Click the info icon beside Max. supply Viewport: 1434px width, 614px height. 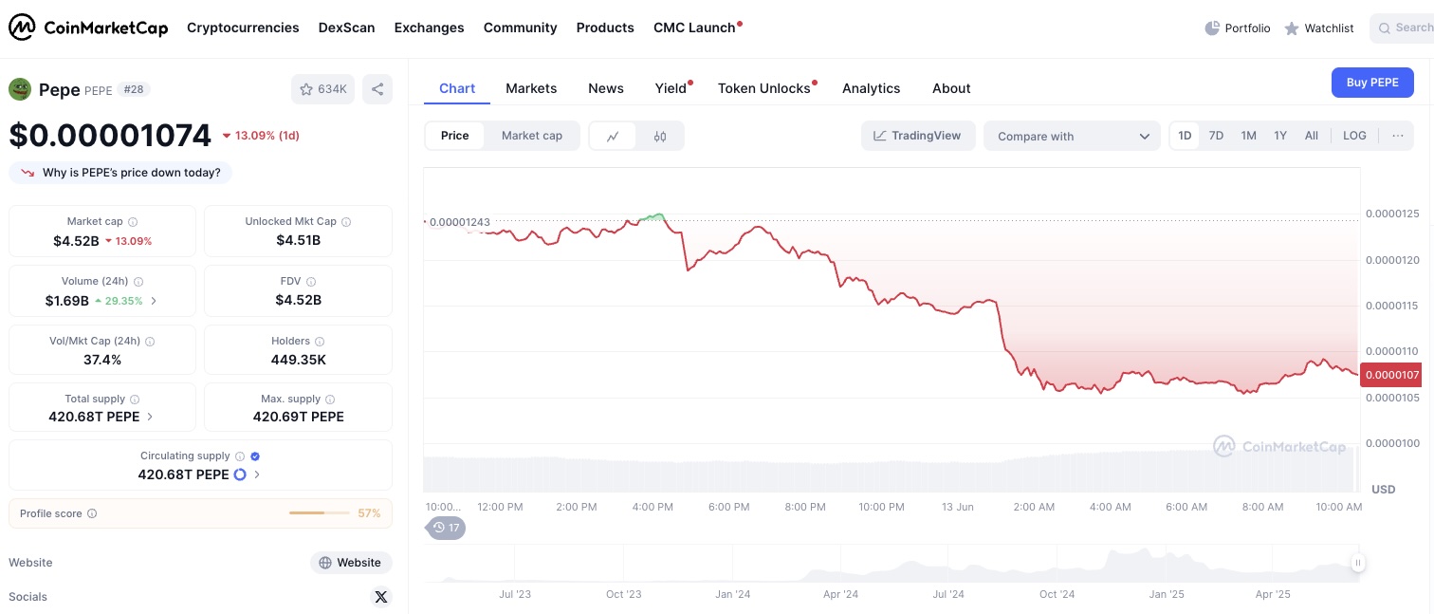coord(330,400)
